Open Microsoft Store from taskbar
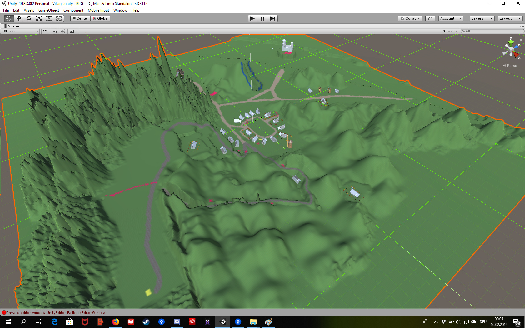Image resolution: width=525 pixels, height=328 pixels. pos(69,322)
